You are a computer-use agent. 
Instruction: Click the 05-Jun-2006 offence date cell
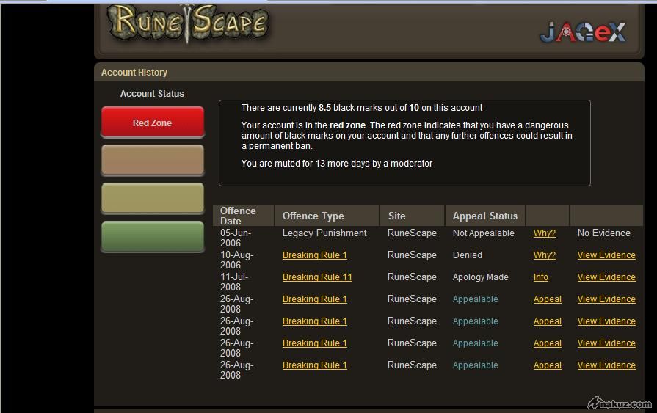pos(236,238)
